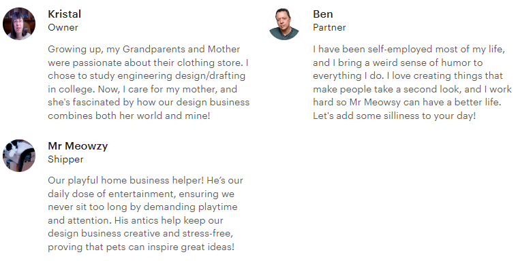Click Kristal's profile avatar photo
The width and height of the screenshot is (518, 261).
click(x=19, y=24)
